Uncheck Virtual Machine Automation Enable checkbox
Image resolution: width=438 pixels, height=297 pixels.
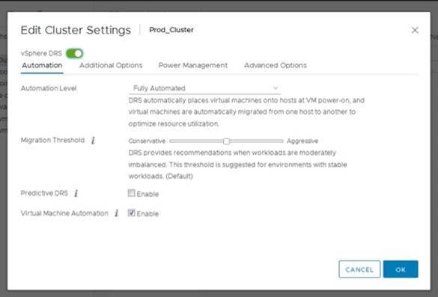[131, 213]
